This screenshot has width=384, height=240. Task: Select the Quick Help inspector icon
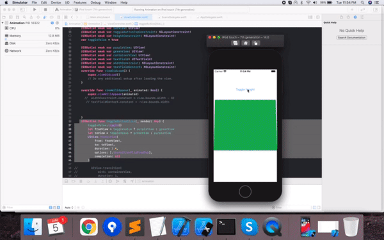tap(355, 17)
